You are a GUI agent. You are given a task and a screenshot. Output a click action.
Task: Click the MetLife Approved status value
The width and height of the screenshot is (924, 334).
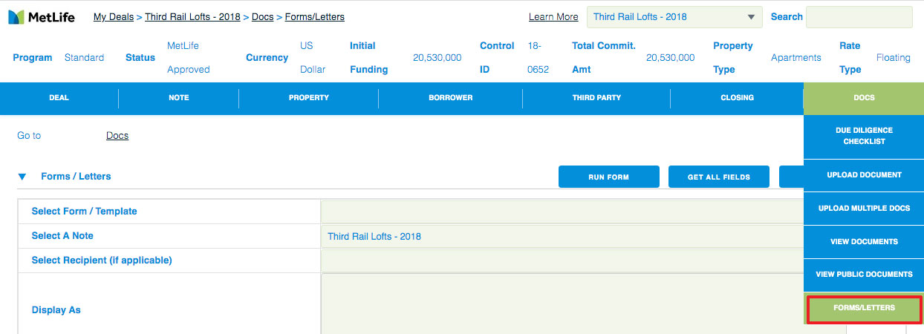[189, 58]
